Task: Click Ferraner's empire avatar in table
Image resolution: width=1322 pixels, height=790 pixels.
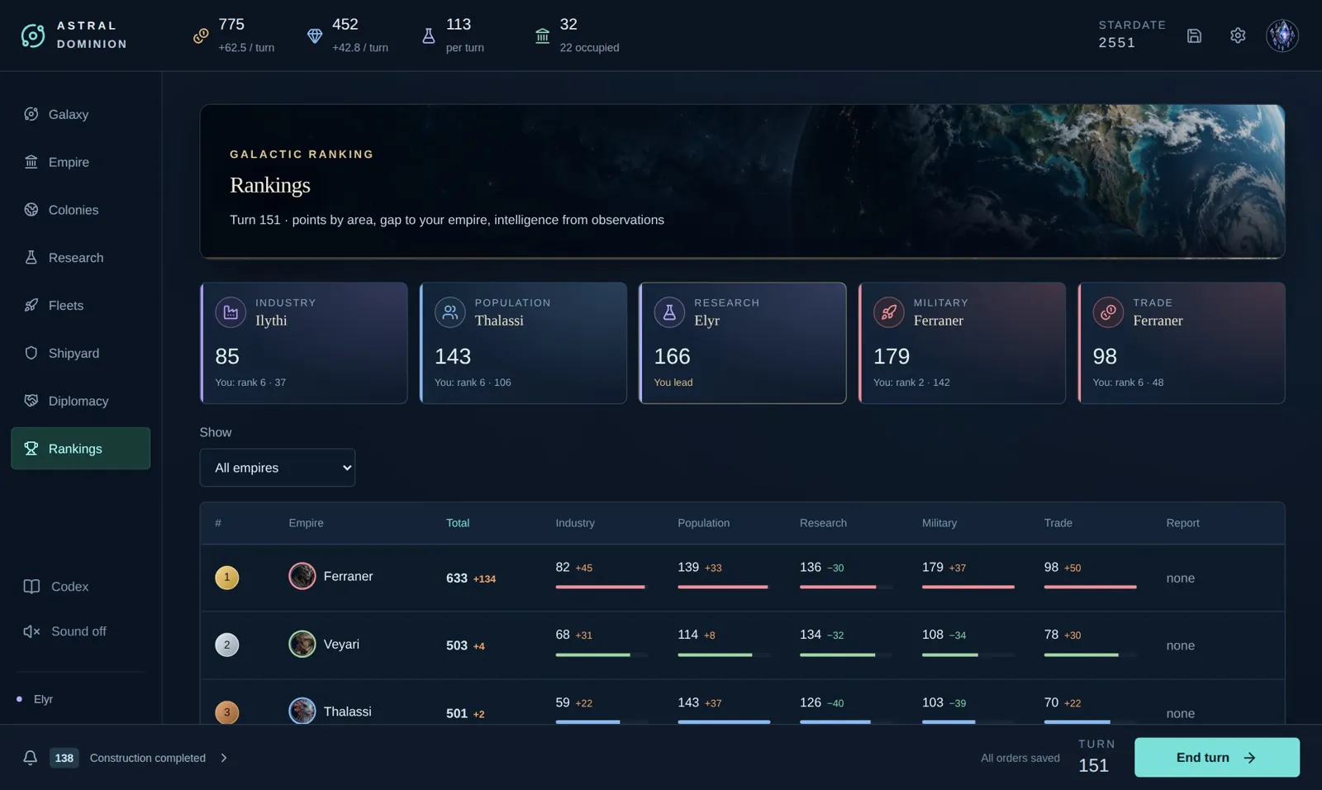Action: (302, 576)
